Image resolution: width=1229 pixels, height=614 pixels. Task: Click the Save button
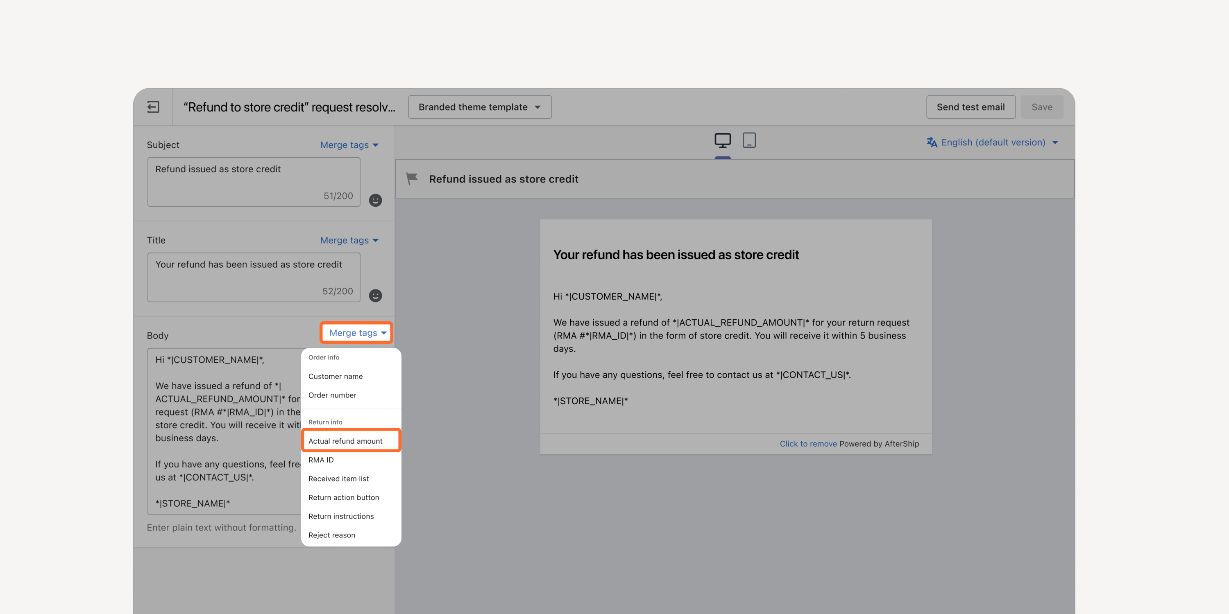tap(1041, 107)
